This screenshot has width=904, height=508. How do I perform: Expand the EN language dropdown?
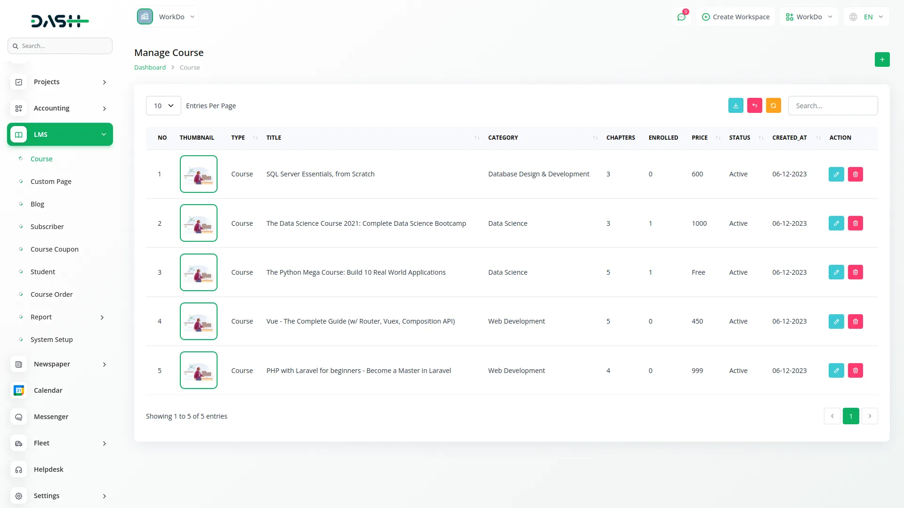tap(866, 17)
